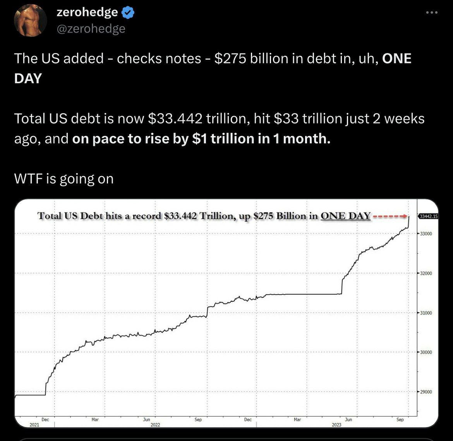This screenshot has height=441, width=453.
Task: Open the three-dot more options menu
Action: pos(431,13)
